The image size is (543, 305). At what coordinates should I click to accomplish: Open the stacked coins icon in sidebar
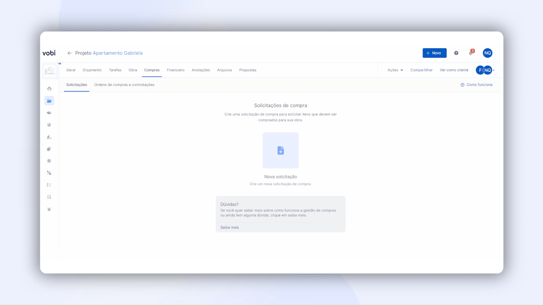pyautogui.click(x=49, y=149)
